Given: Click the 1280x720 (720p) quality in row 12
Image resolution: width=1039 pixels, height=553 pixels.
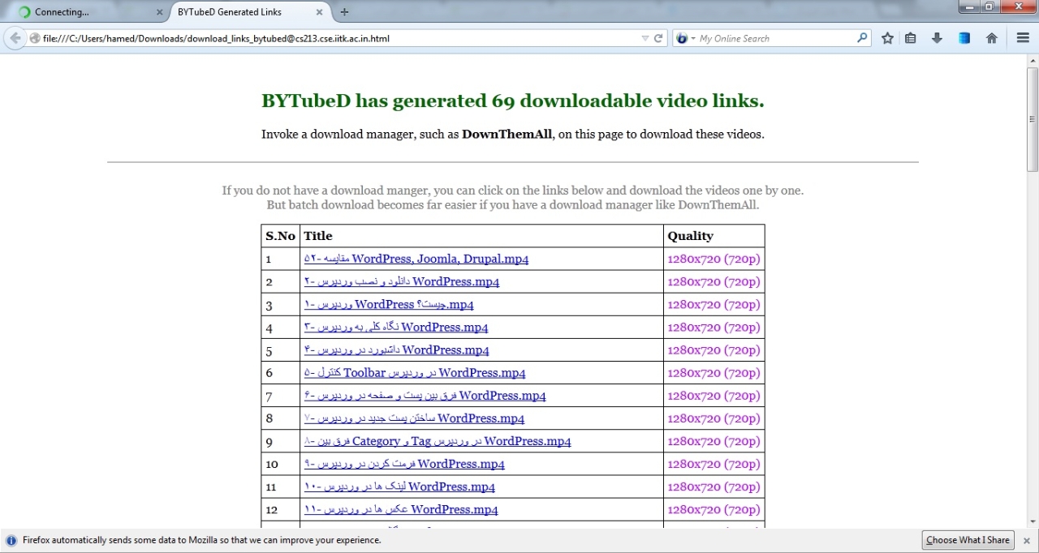Looking at the screenshot, I should point(714,509).
